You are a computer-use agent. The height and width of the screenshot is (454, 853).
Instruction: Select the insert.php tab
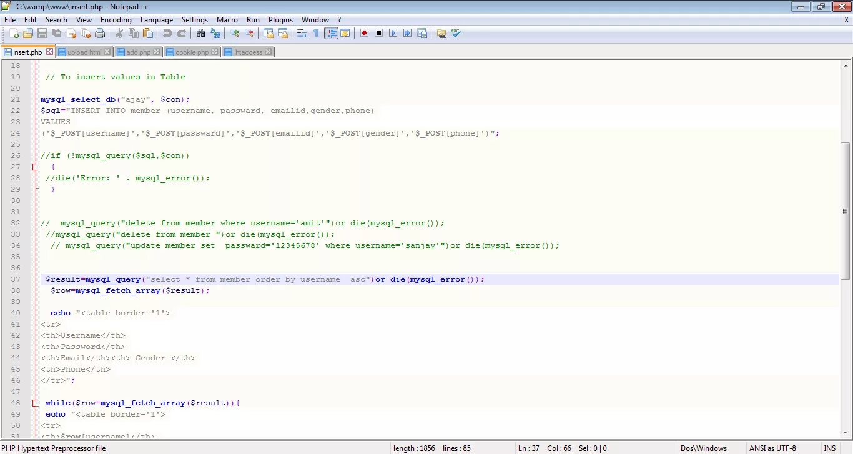(x=27, y=52)
